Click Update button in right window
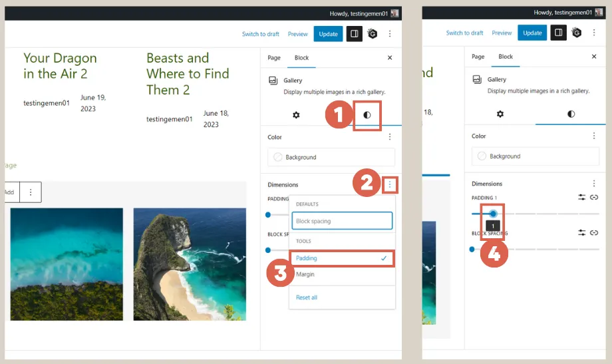The width and height of the screenshot is (612, 364). (532, 33)
